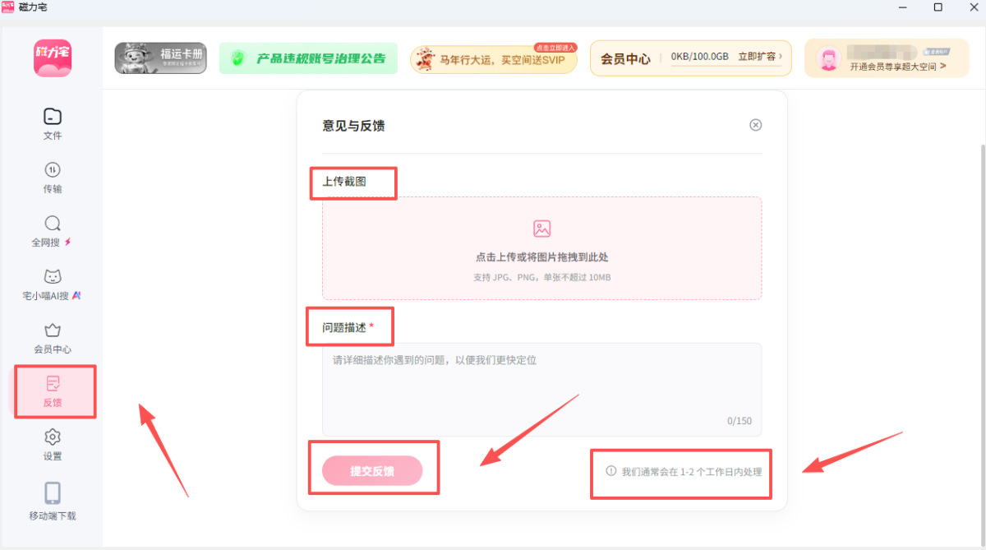The image size is (986, 550).
Task: Click the user avatar icon
Action: tap(829, 58)
